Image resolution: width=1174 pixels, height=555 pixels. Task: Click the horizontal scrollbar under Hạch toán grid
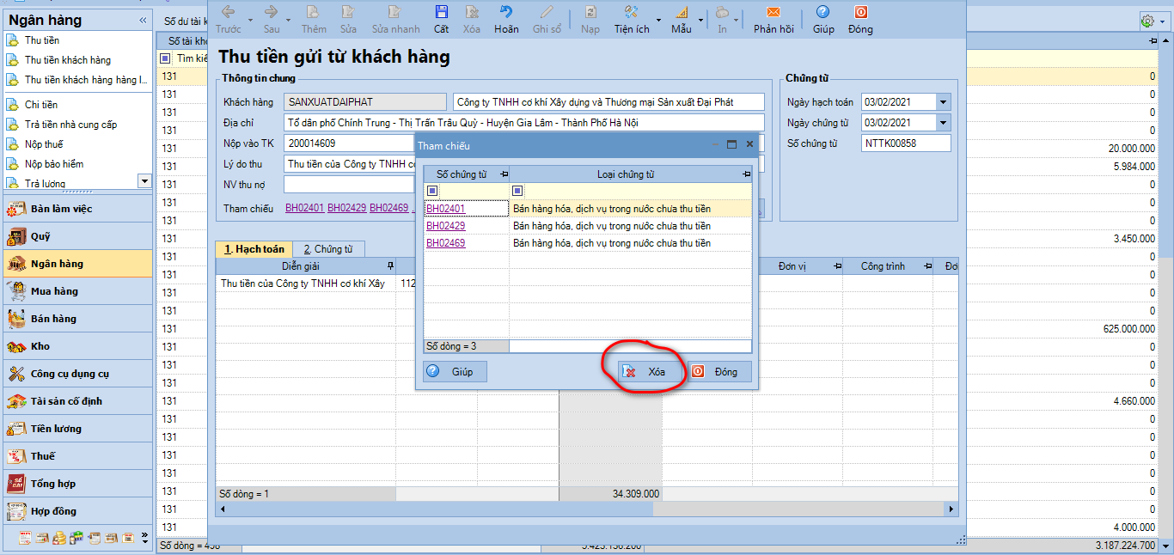pyautogui.click(x=589, y=509)
